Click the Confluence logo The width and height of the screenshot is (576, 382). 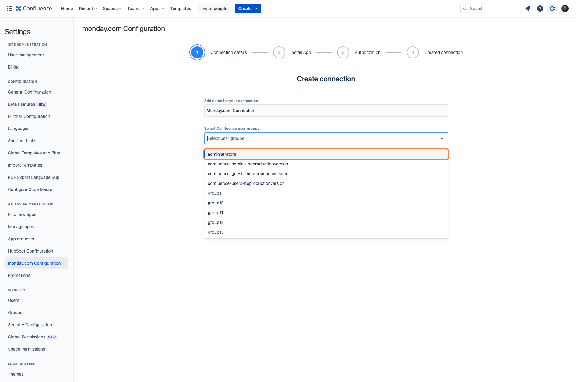point(34,9)
